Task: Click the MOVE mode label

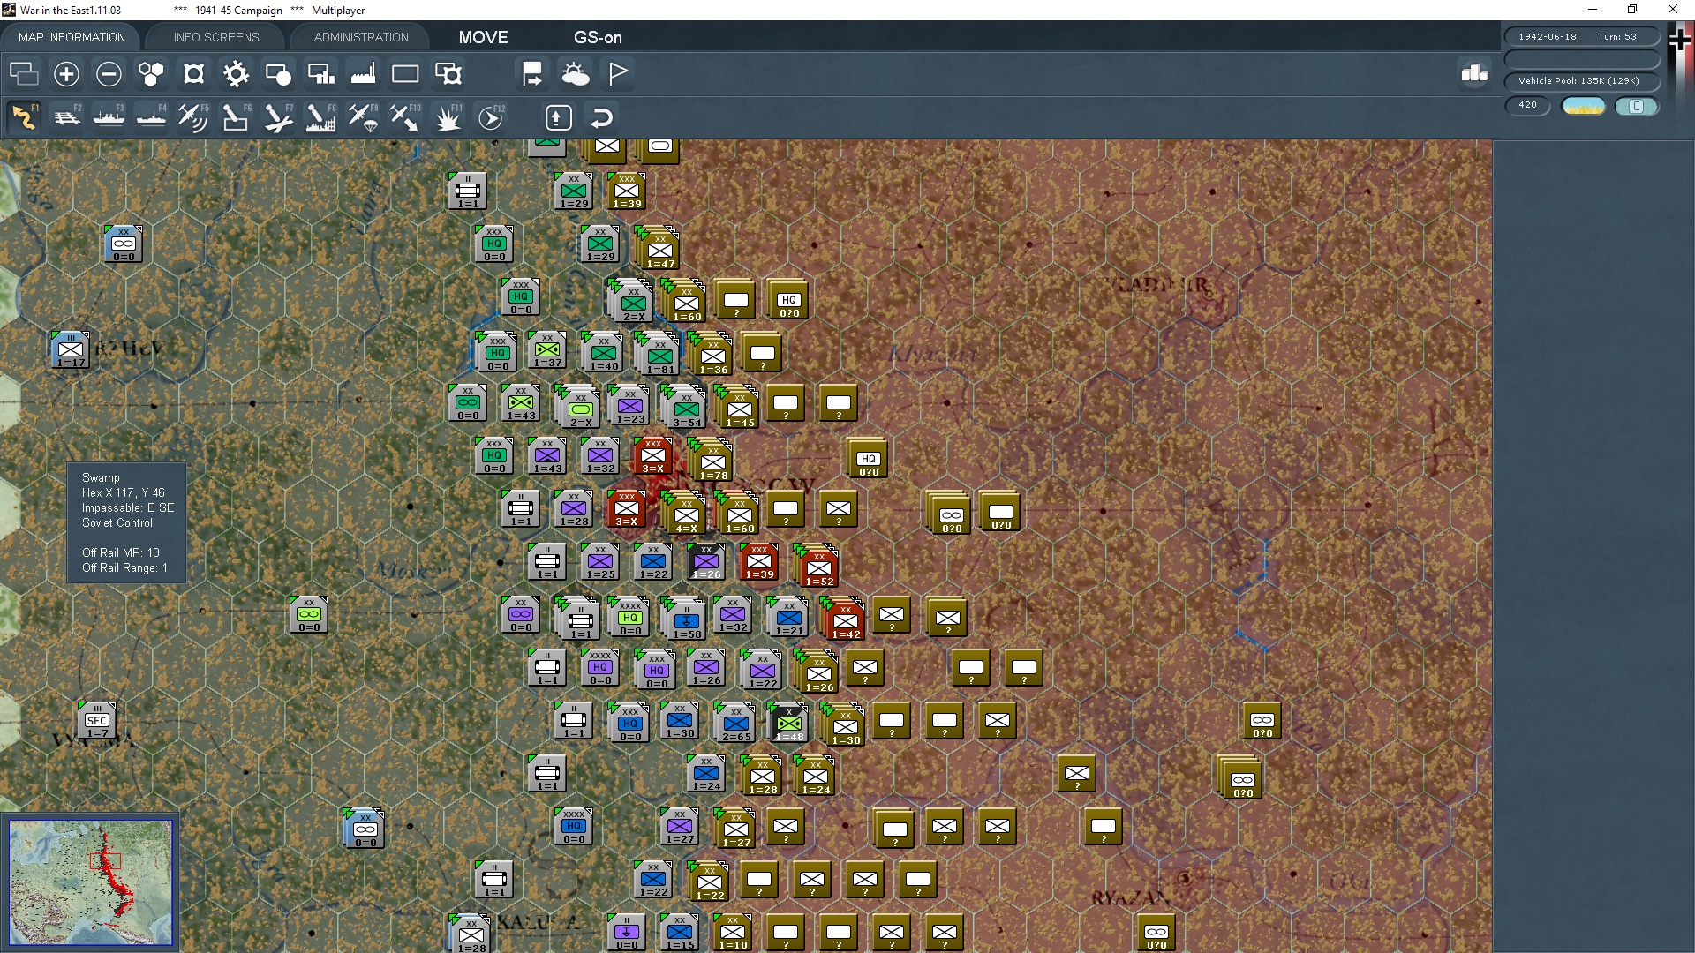Action: [x=483, y=37]
